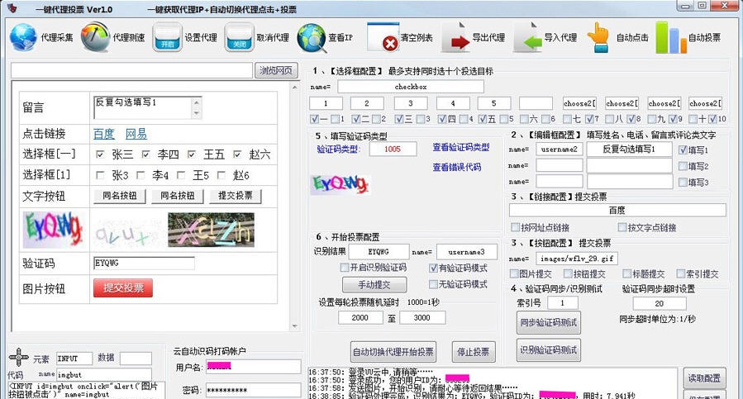743x399 pixels.
Task: Check the 按文字点链接 checkbox
Action: tap(622, 227)
